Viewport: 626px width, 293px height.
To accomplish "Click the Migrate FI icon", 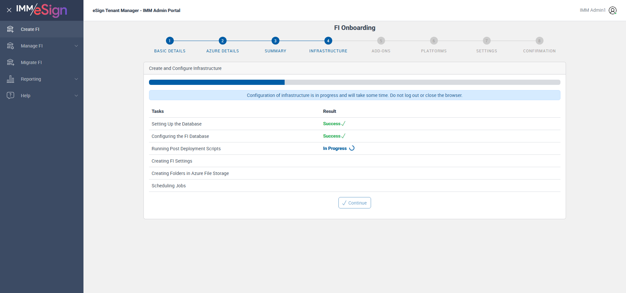I will 10,62.
